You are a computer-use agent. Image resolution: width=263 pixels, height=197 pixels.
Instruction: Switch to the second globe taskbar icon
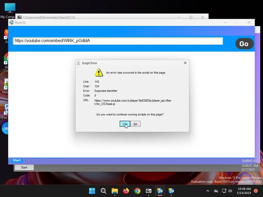(x=171, y=191)
